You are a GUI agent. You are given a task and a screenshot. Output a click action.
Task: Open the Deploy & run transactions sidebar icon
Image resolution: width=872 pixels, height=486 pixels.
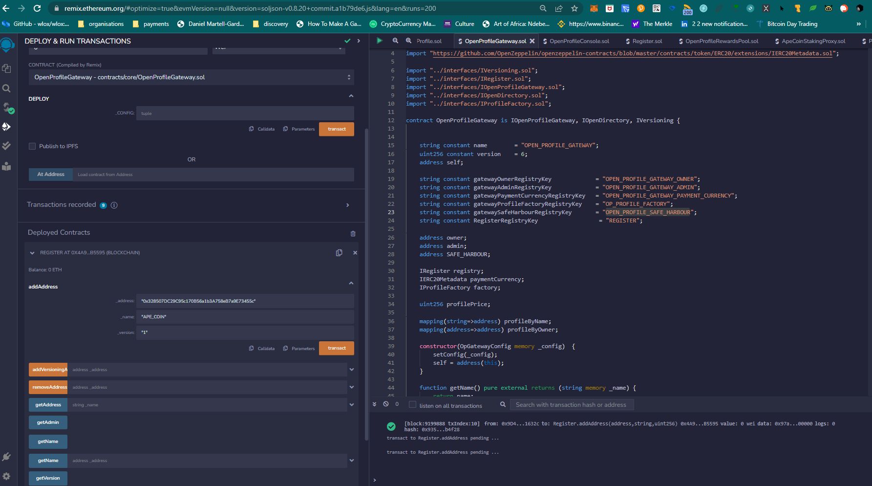[x=7, y=127]
